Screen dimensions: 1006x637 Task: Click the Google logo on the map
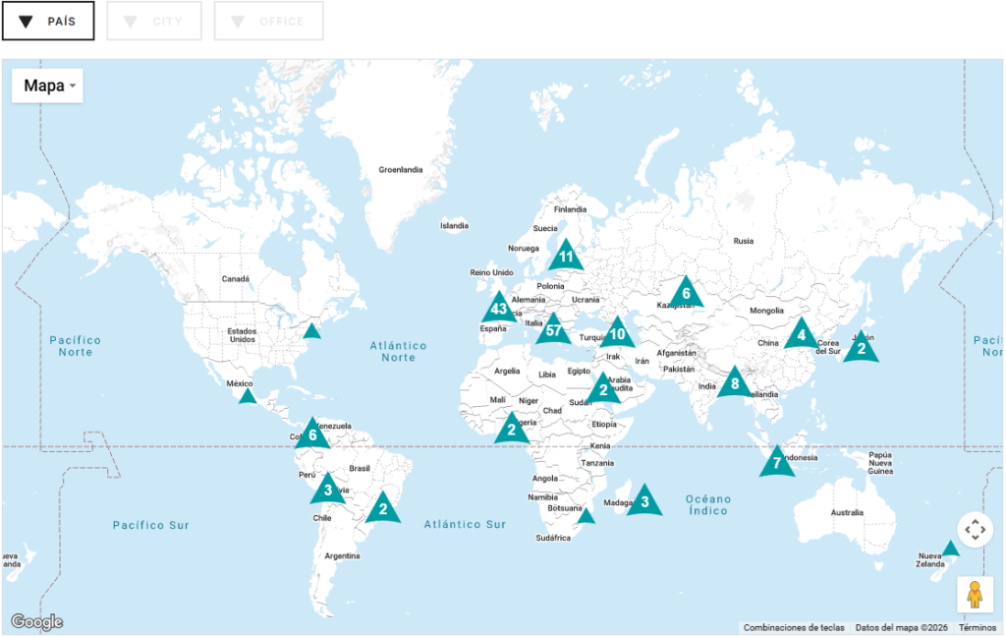pyautogui.click(x=36, y=621)
